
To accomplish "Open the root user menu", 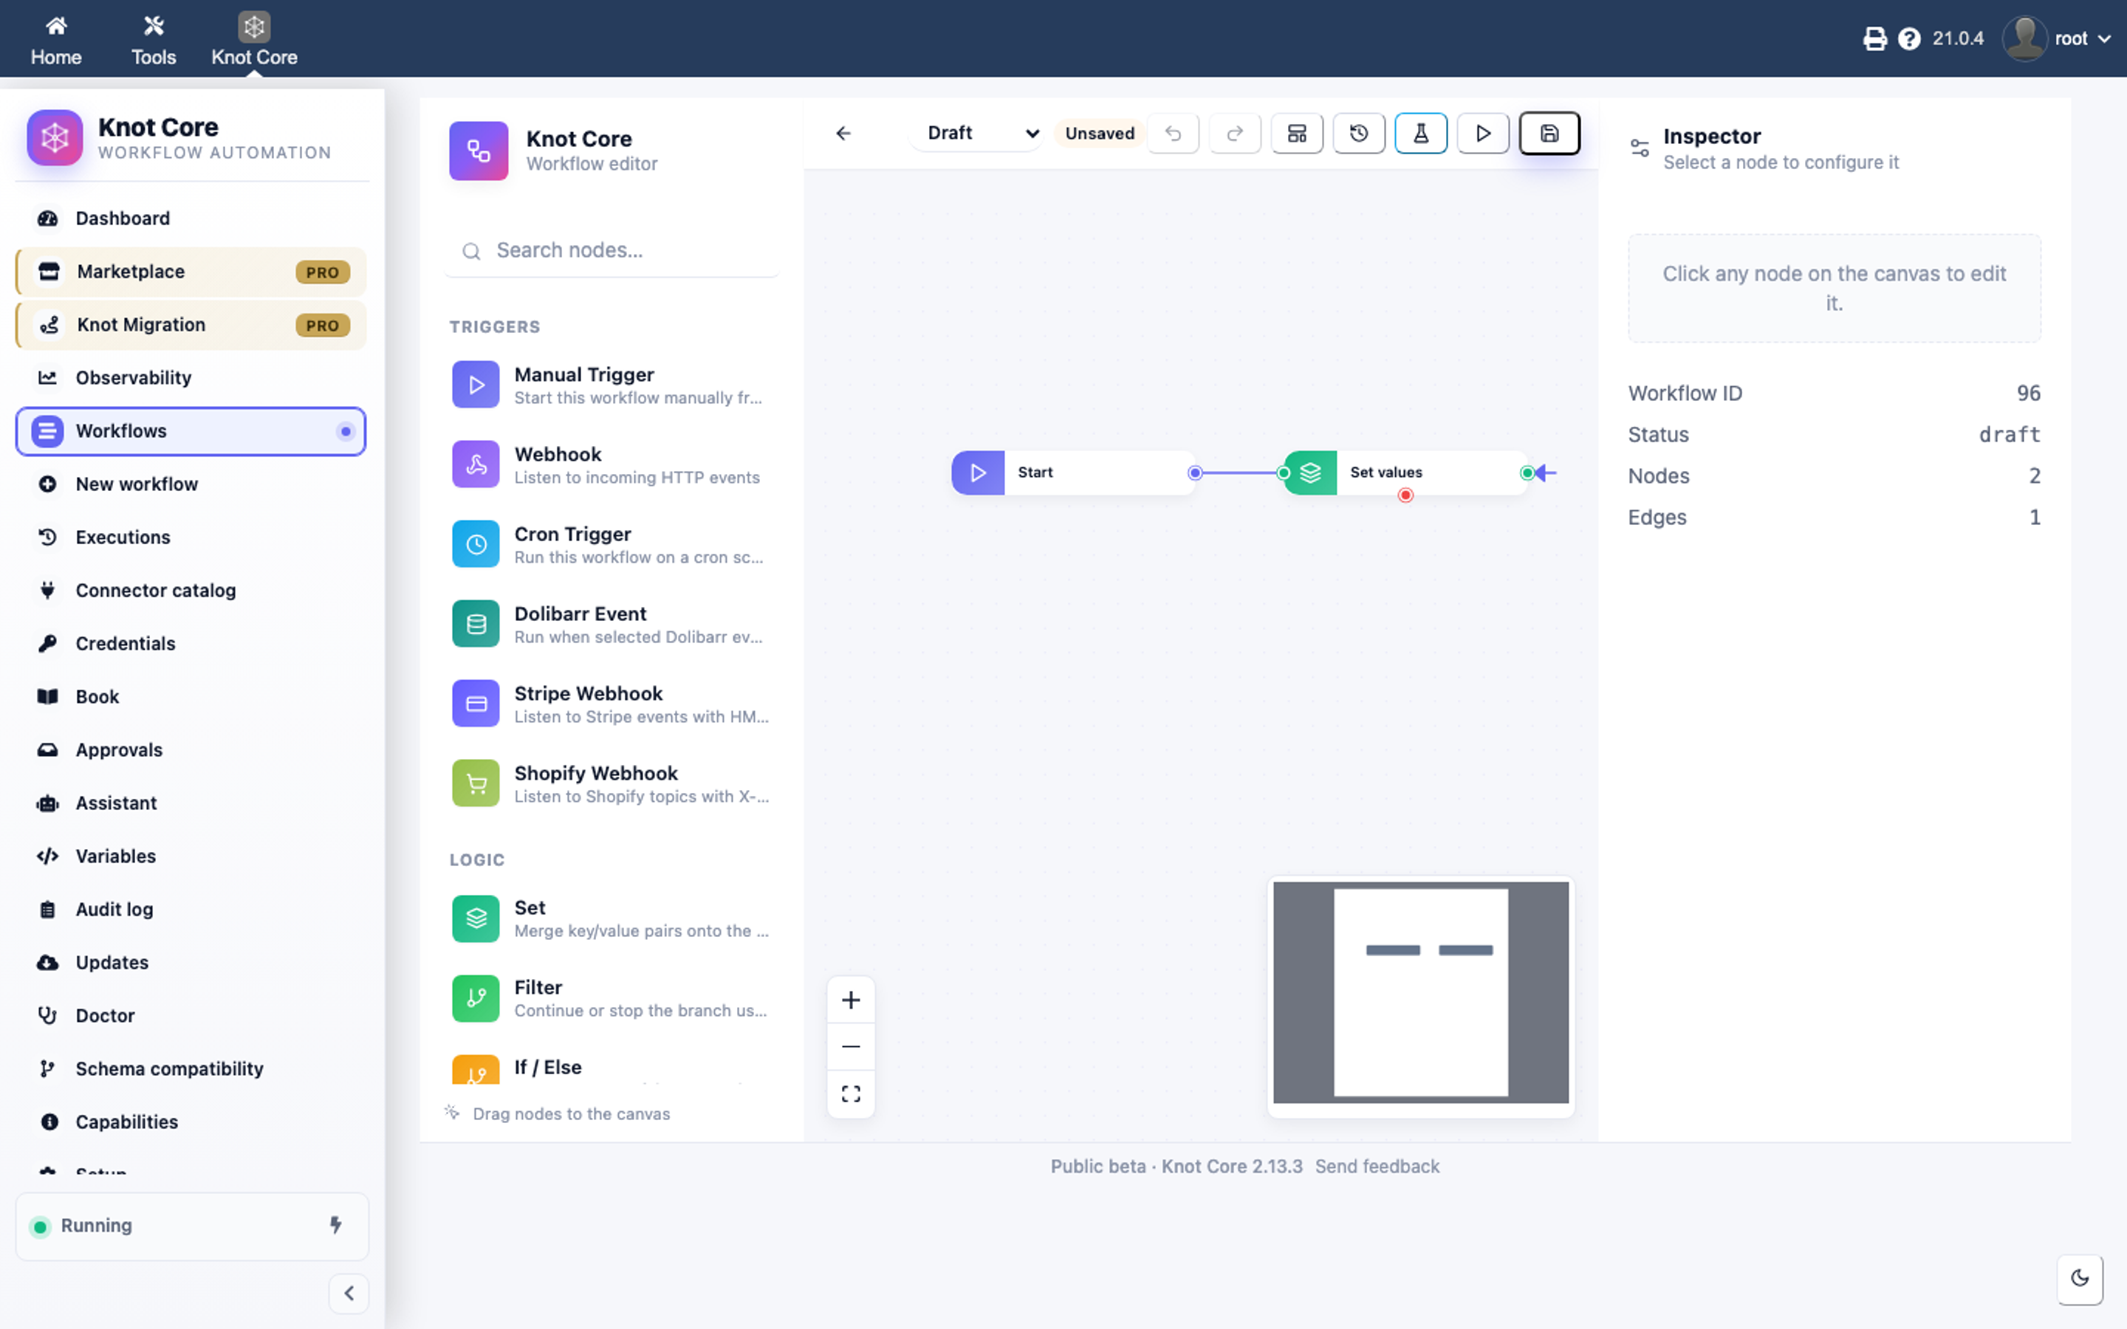I will tap(2058, 38).
